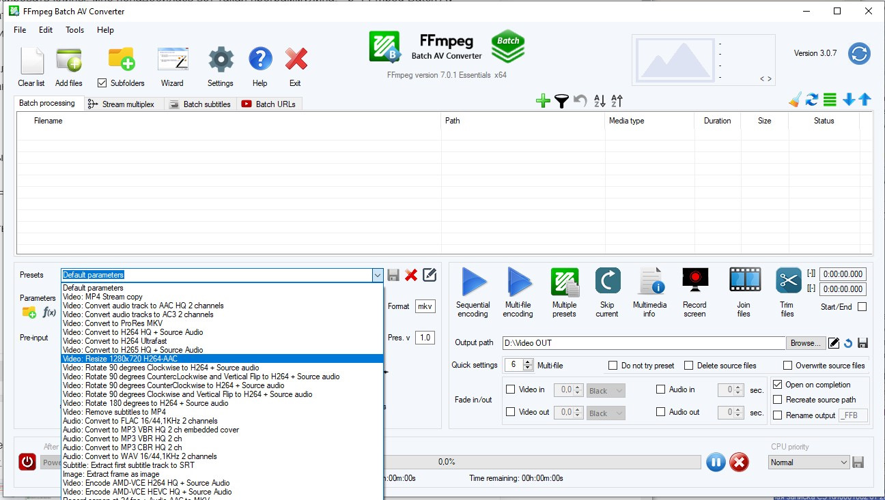Abort encoding with the red cancel button
885x500 pixels.
739,462
